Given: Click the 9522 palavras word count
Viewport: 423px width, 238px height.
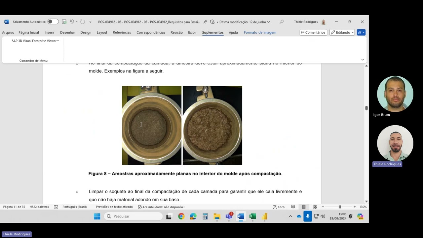Looking at the screenshot, I should [39, 207].
